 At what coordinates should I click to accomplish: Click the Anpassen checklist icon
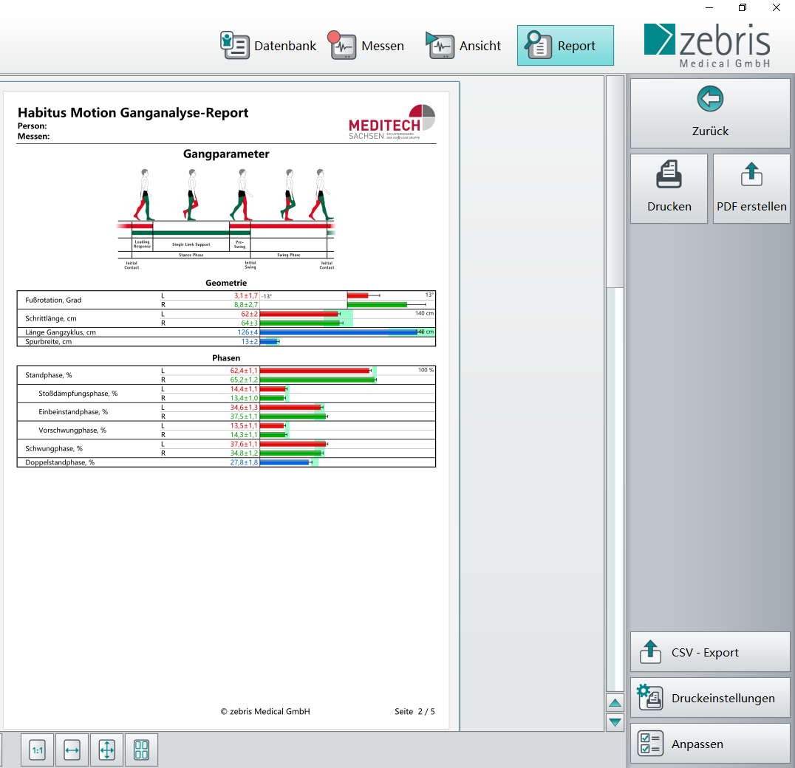tap(650, 744)
